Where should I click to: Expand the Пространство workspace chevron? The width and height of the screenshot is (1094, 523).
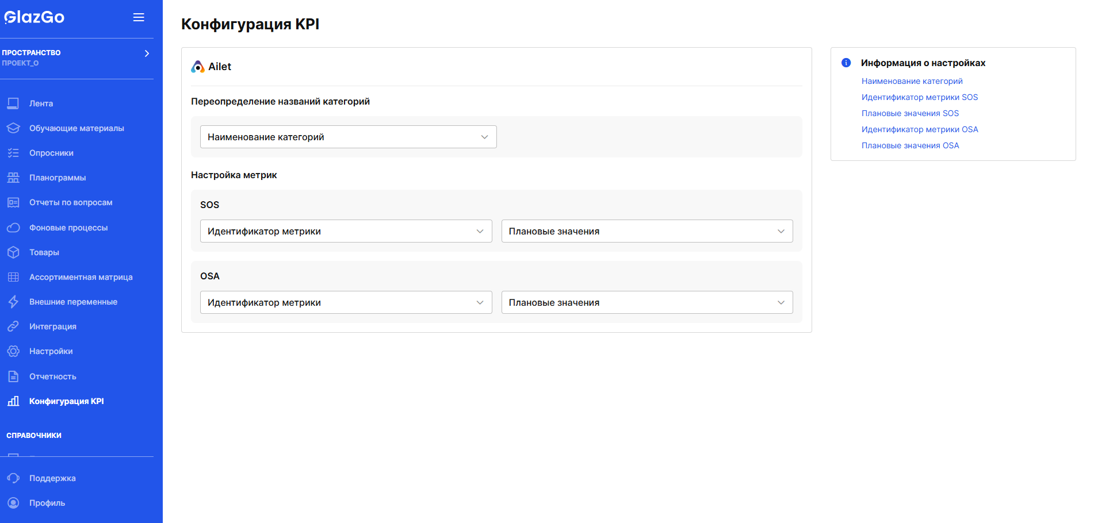click(x=147, y=53)
